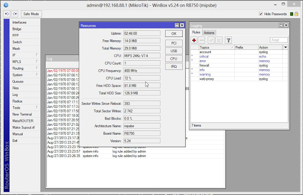The height and width of the screenshot is (195, 303).
Task: Expand the Tools submenu
Action: tap(25, 108)
